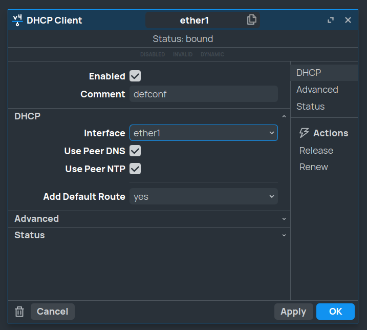This screenshot has height=330, width=367.
Task: Release the DHCP lease
Action: pyautogui.click(x=316, y=151)
